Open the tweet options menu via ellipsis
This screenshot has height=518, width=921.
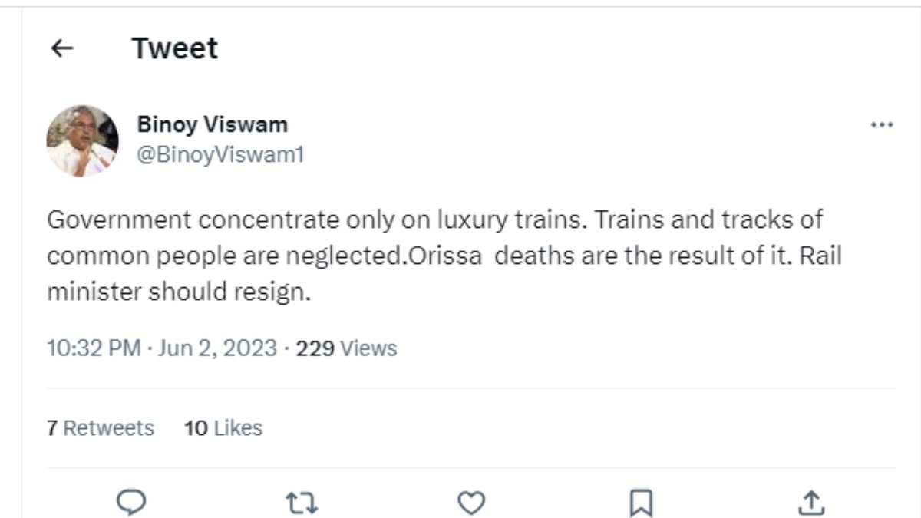[881, 124]
